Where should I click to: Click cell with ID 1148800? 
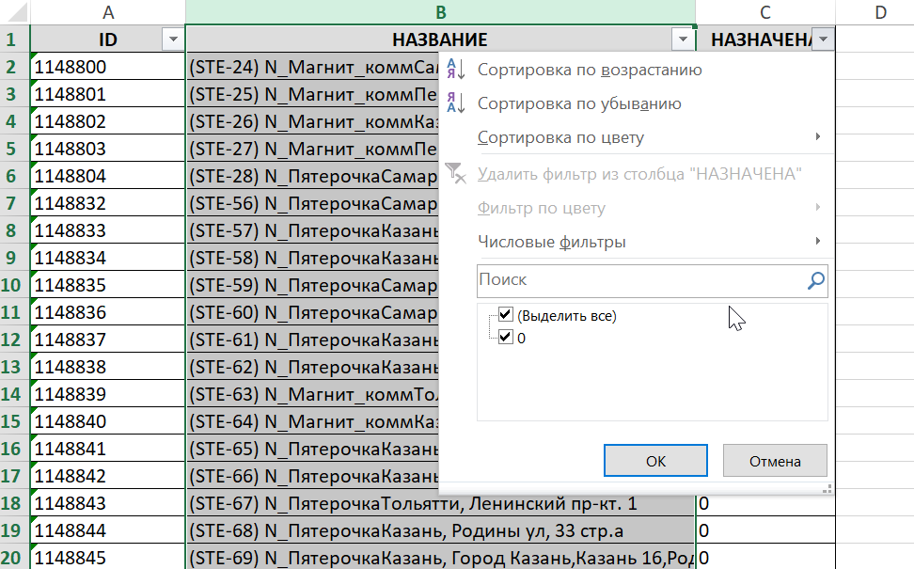click(108, 67)
